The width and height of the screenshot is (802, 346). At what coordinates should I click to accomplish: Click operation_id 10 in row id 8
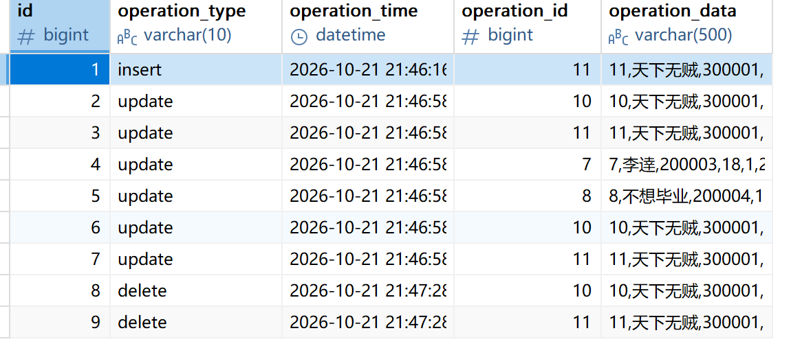tap(528, 291)
